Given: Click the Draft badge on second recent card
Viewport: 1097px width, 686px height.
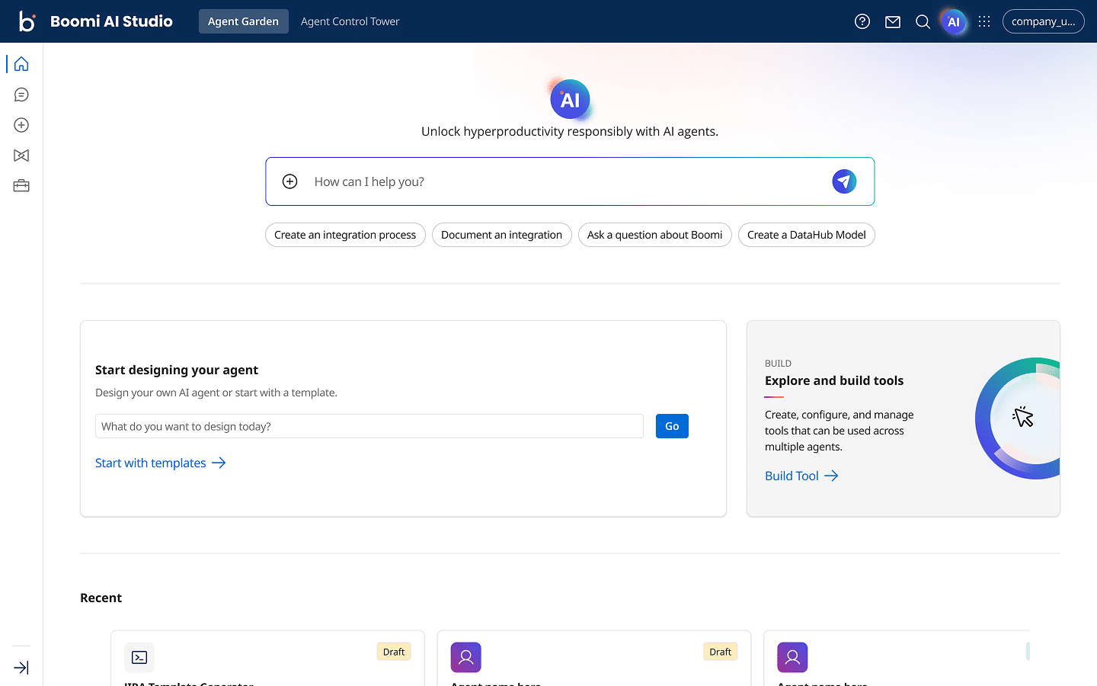Looking at the screenshot, I should pyautogui.click(x=720, y=652).
